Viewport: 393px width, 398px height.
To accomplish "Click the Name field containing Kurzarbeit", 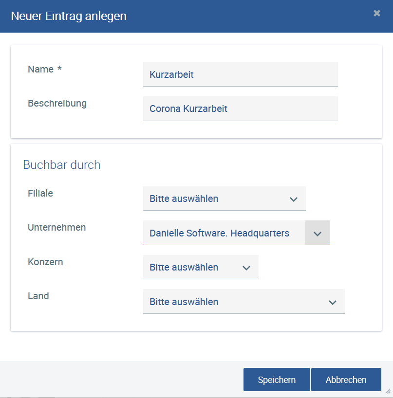I will pos(240,74).
